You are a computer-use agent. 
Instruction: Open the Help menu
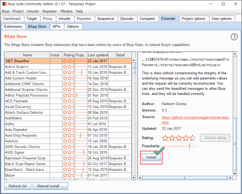pos(79,11)
